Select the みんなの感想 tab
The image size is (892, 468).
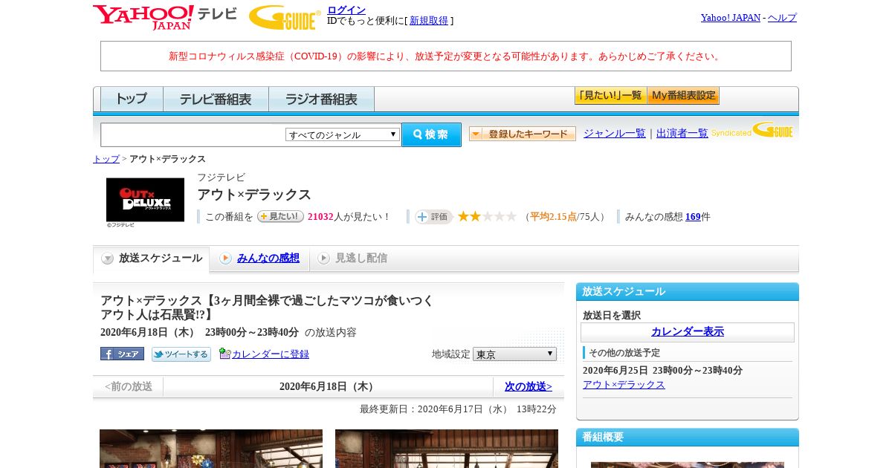coord(260,259)
